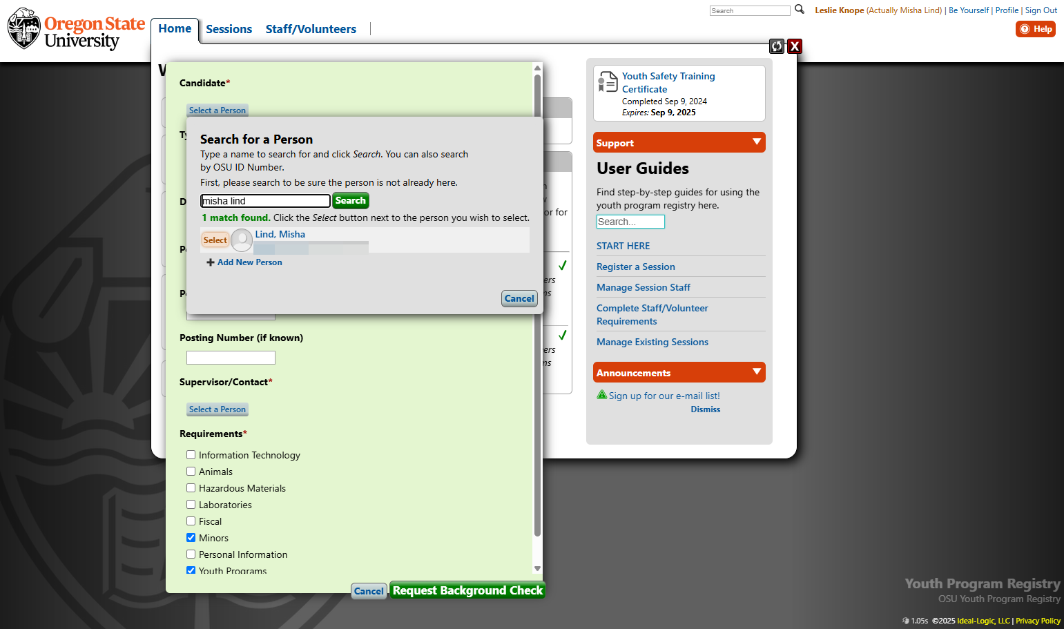
Task: Open the Help button
Action: pyautogui.click(x=1036, y=29)
